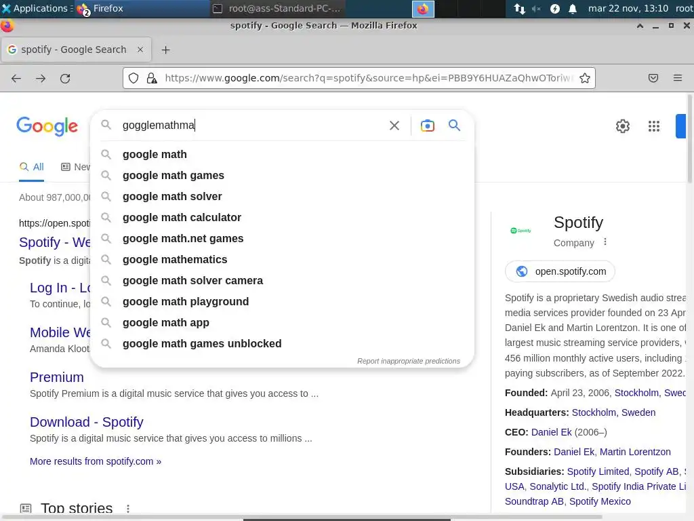Select suggestion 'google math calculator'

pyautogui.click(x=282, y=218)
